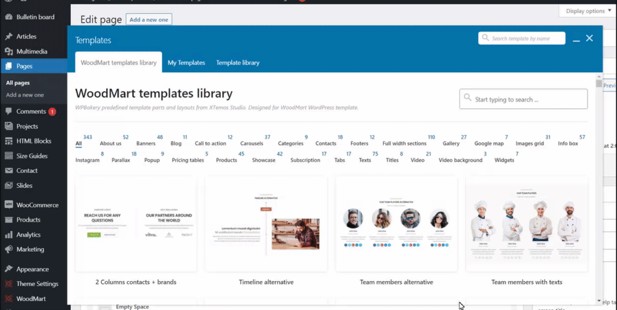Filter templates by Contacts

326,144
